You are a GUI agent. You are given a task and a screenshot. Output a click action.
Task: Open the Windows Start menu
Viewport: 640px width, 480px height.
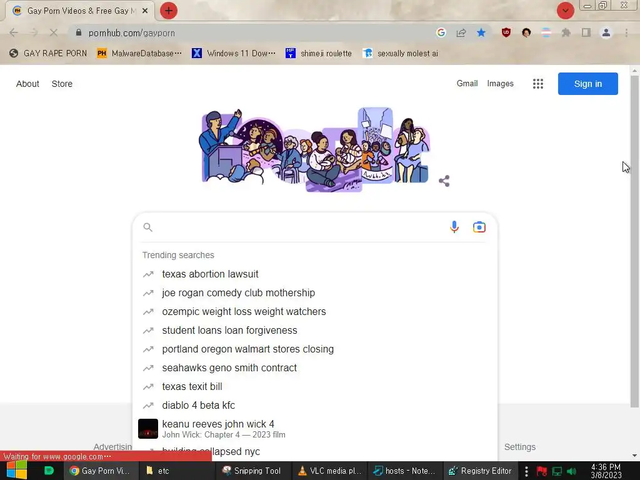click(17, 471)
